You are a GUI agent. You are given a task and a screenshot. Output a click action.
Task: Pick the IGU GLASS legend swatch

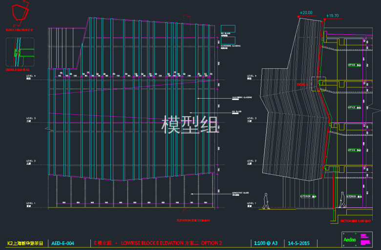[x=228, y=29]
